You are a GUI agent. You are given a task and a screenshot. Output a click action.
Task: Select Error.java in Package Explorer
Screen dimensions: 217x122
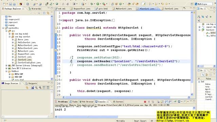[x=23, y=40]
